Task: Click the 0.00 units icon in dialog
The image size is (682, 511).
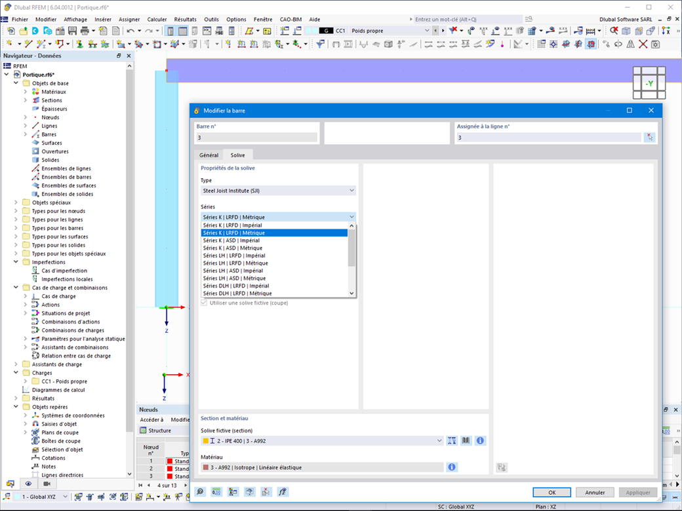Action: (216, 492)
